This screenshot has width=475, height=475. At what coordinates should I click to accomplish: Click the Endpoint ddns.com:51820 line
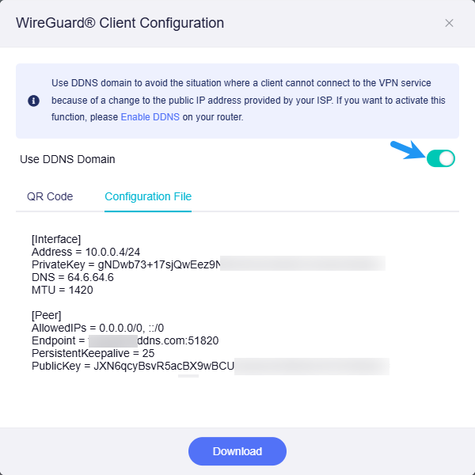click(x=125, y=340)
